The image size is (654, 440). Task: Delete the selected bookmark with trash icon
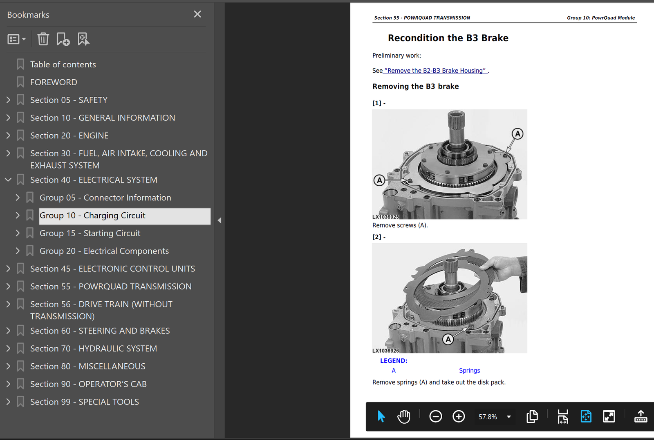coord(43,39)
